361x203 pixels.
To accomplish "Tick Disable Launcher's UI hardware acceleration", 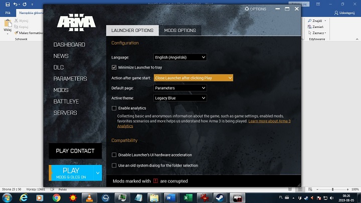I will [114, 155].
